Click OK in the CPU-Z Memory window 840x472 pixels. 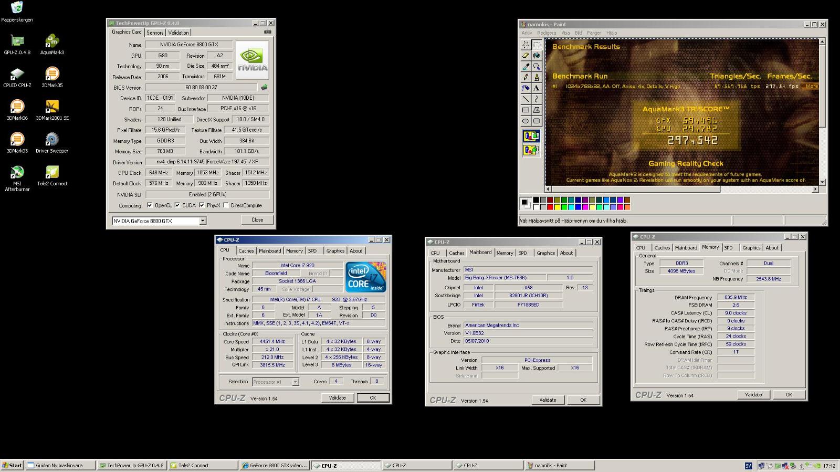(x=789, y=395)
